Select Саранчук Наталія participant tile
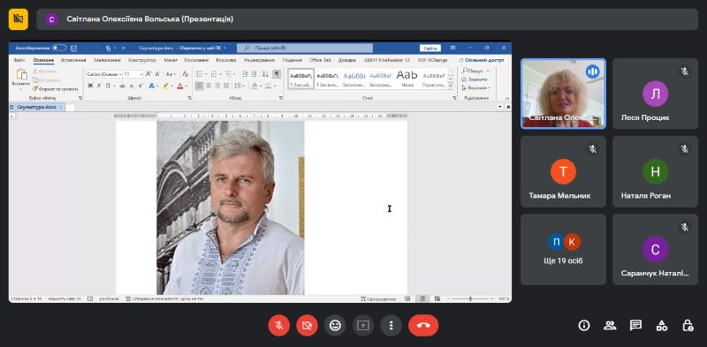Screen dimensions: 707x347 click(x=655, y=249)
